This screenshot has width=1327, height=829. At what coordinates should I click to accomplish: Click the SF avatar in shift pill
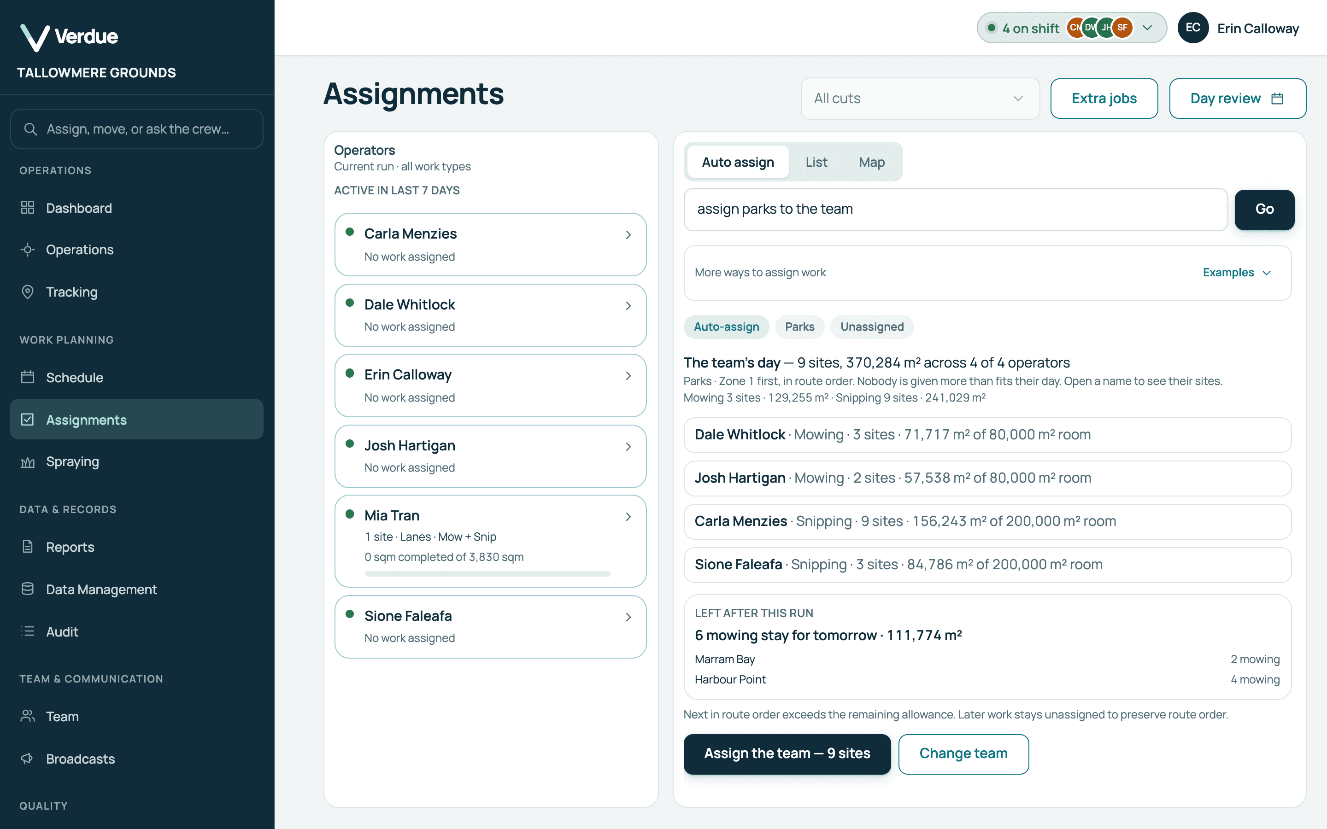(1122, 28)
